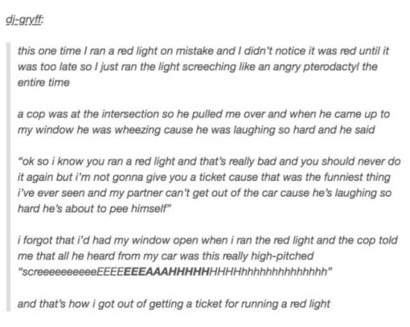Open the dj-gryff username link

25,20
